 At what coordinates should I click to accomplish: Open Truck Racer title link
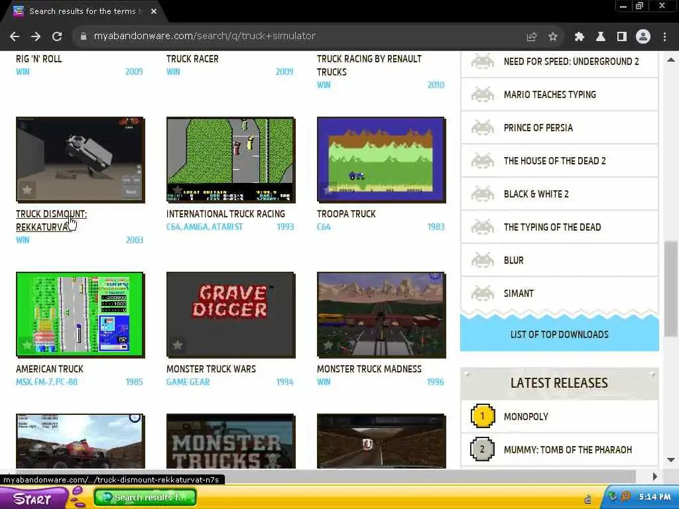pyautogui.click(x=192, y=59)
